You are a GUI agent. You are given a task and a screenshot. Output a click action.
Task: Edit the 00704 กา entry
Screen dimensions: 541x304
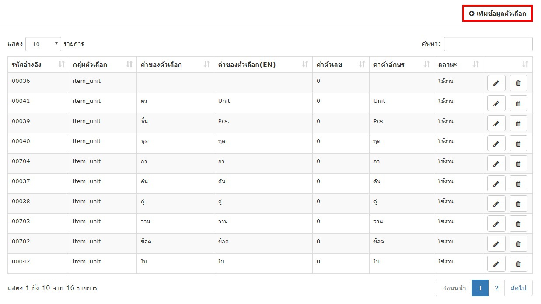(496, 164)
